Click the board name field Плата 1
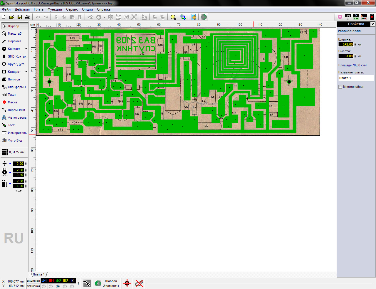The height and width of the screenshot is (289, 376). [356, 78]
